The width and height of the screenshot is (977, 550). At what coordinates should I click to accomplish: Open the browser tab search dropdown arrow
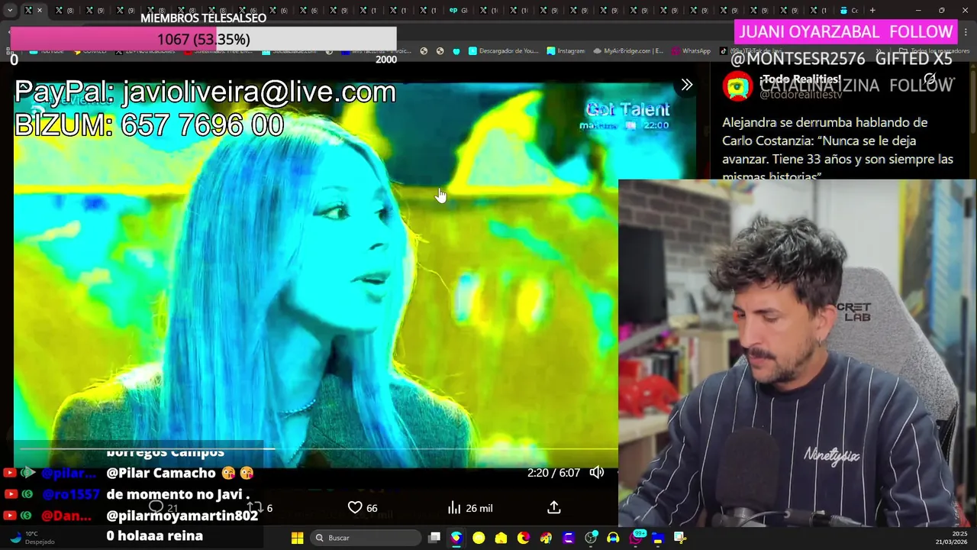[10, 10]
